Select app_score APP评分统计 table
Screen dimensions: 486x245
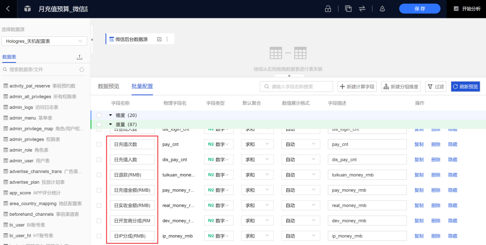pyautogui.click(x=32, y=193)
